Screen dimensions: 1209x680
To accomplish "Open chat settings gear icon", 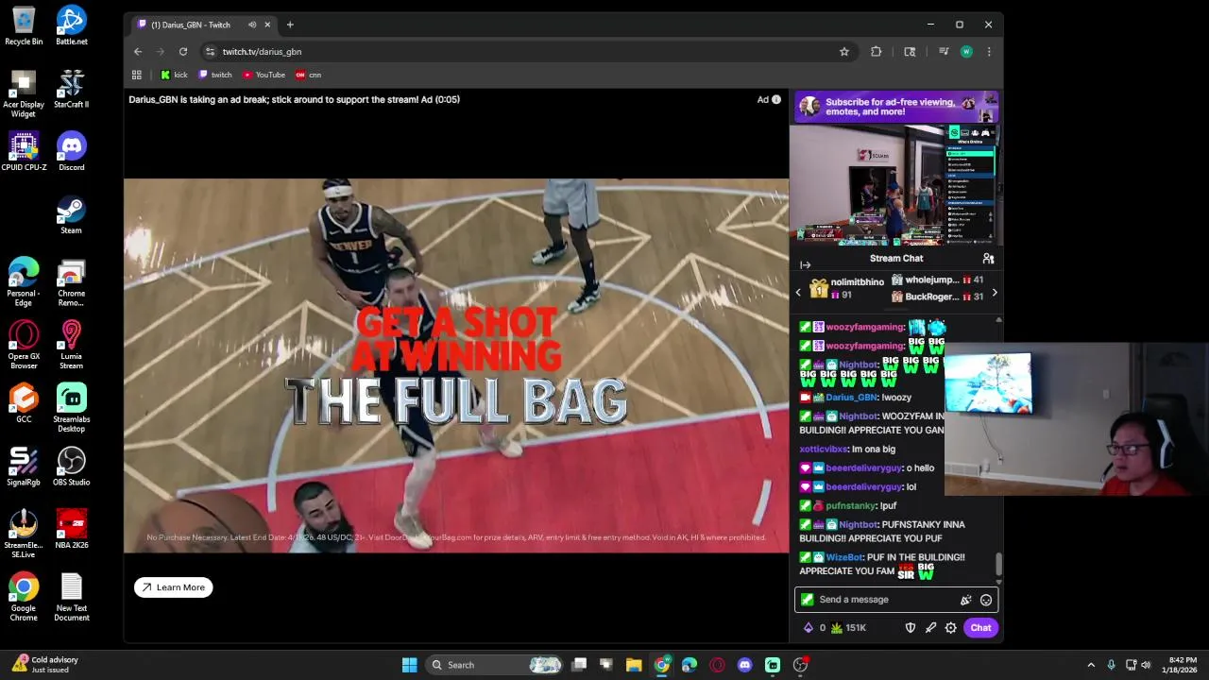I will (x=951, y=628).
